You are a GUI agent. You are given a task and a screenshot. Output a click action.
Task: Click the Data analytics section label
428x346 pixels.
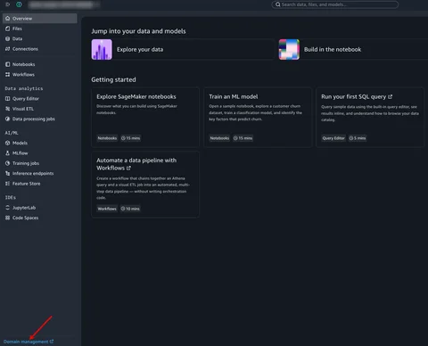point(24,88)
